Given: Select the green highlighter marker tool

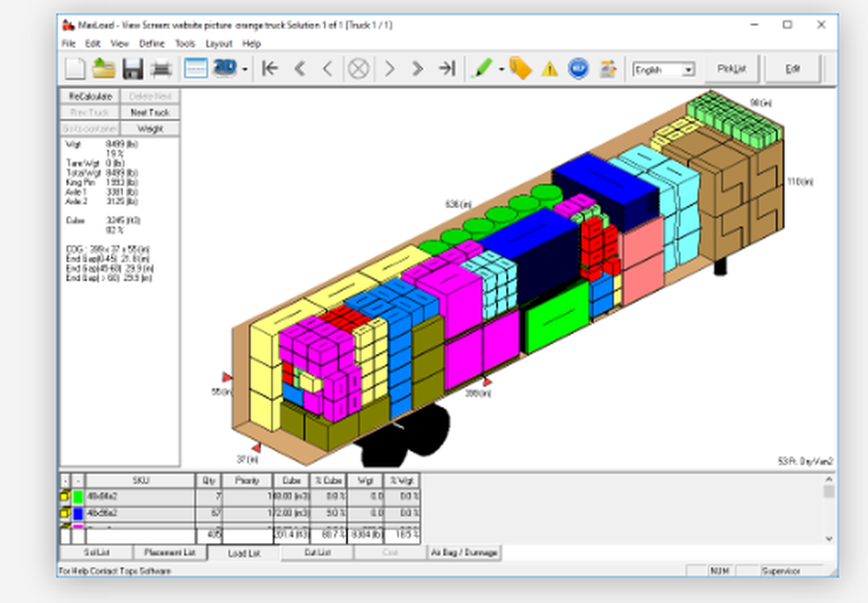Looking at the screenshot, I should point(481,69).
